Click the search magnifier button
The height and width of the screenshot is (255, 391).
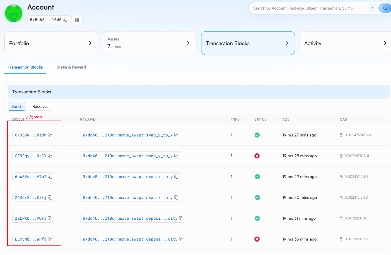coord(385,8)
